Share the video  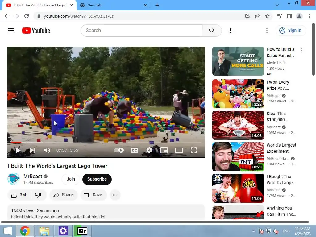[63, 195]
